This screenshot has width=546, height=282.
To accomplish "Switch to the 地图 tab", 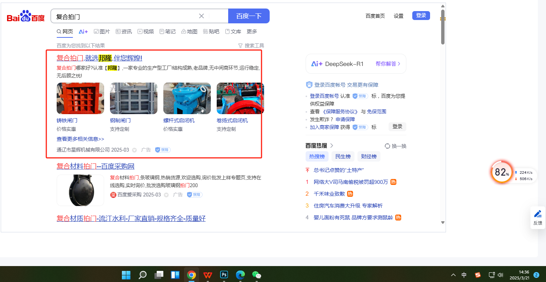I will click(189, 31).
